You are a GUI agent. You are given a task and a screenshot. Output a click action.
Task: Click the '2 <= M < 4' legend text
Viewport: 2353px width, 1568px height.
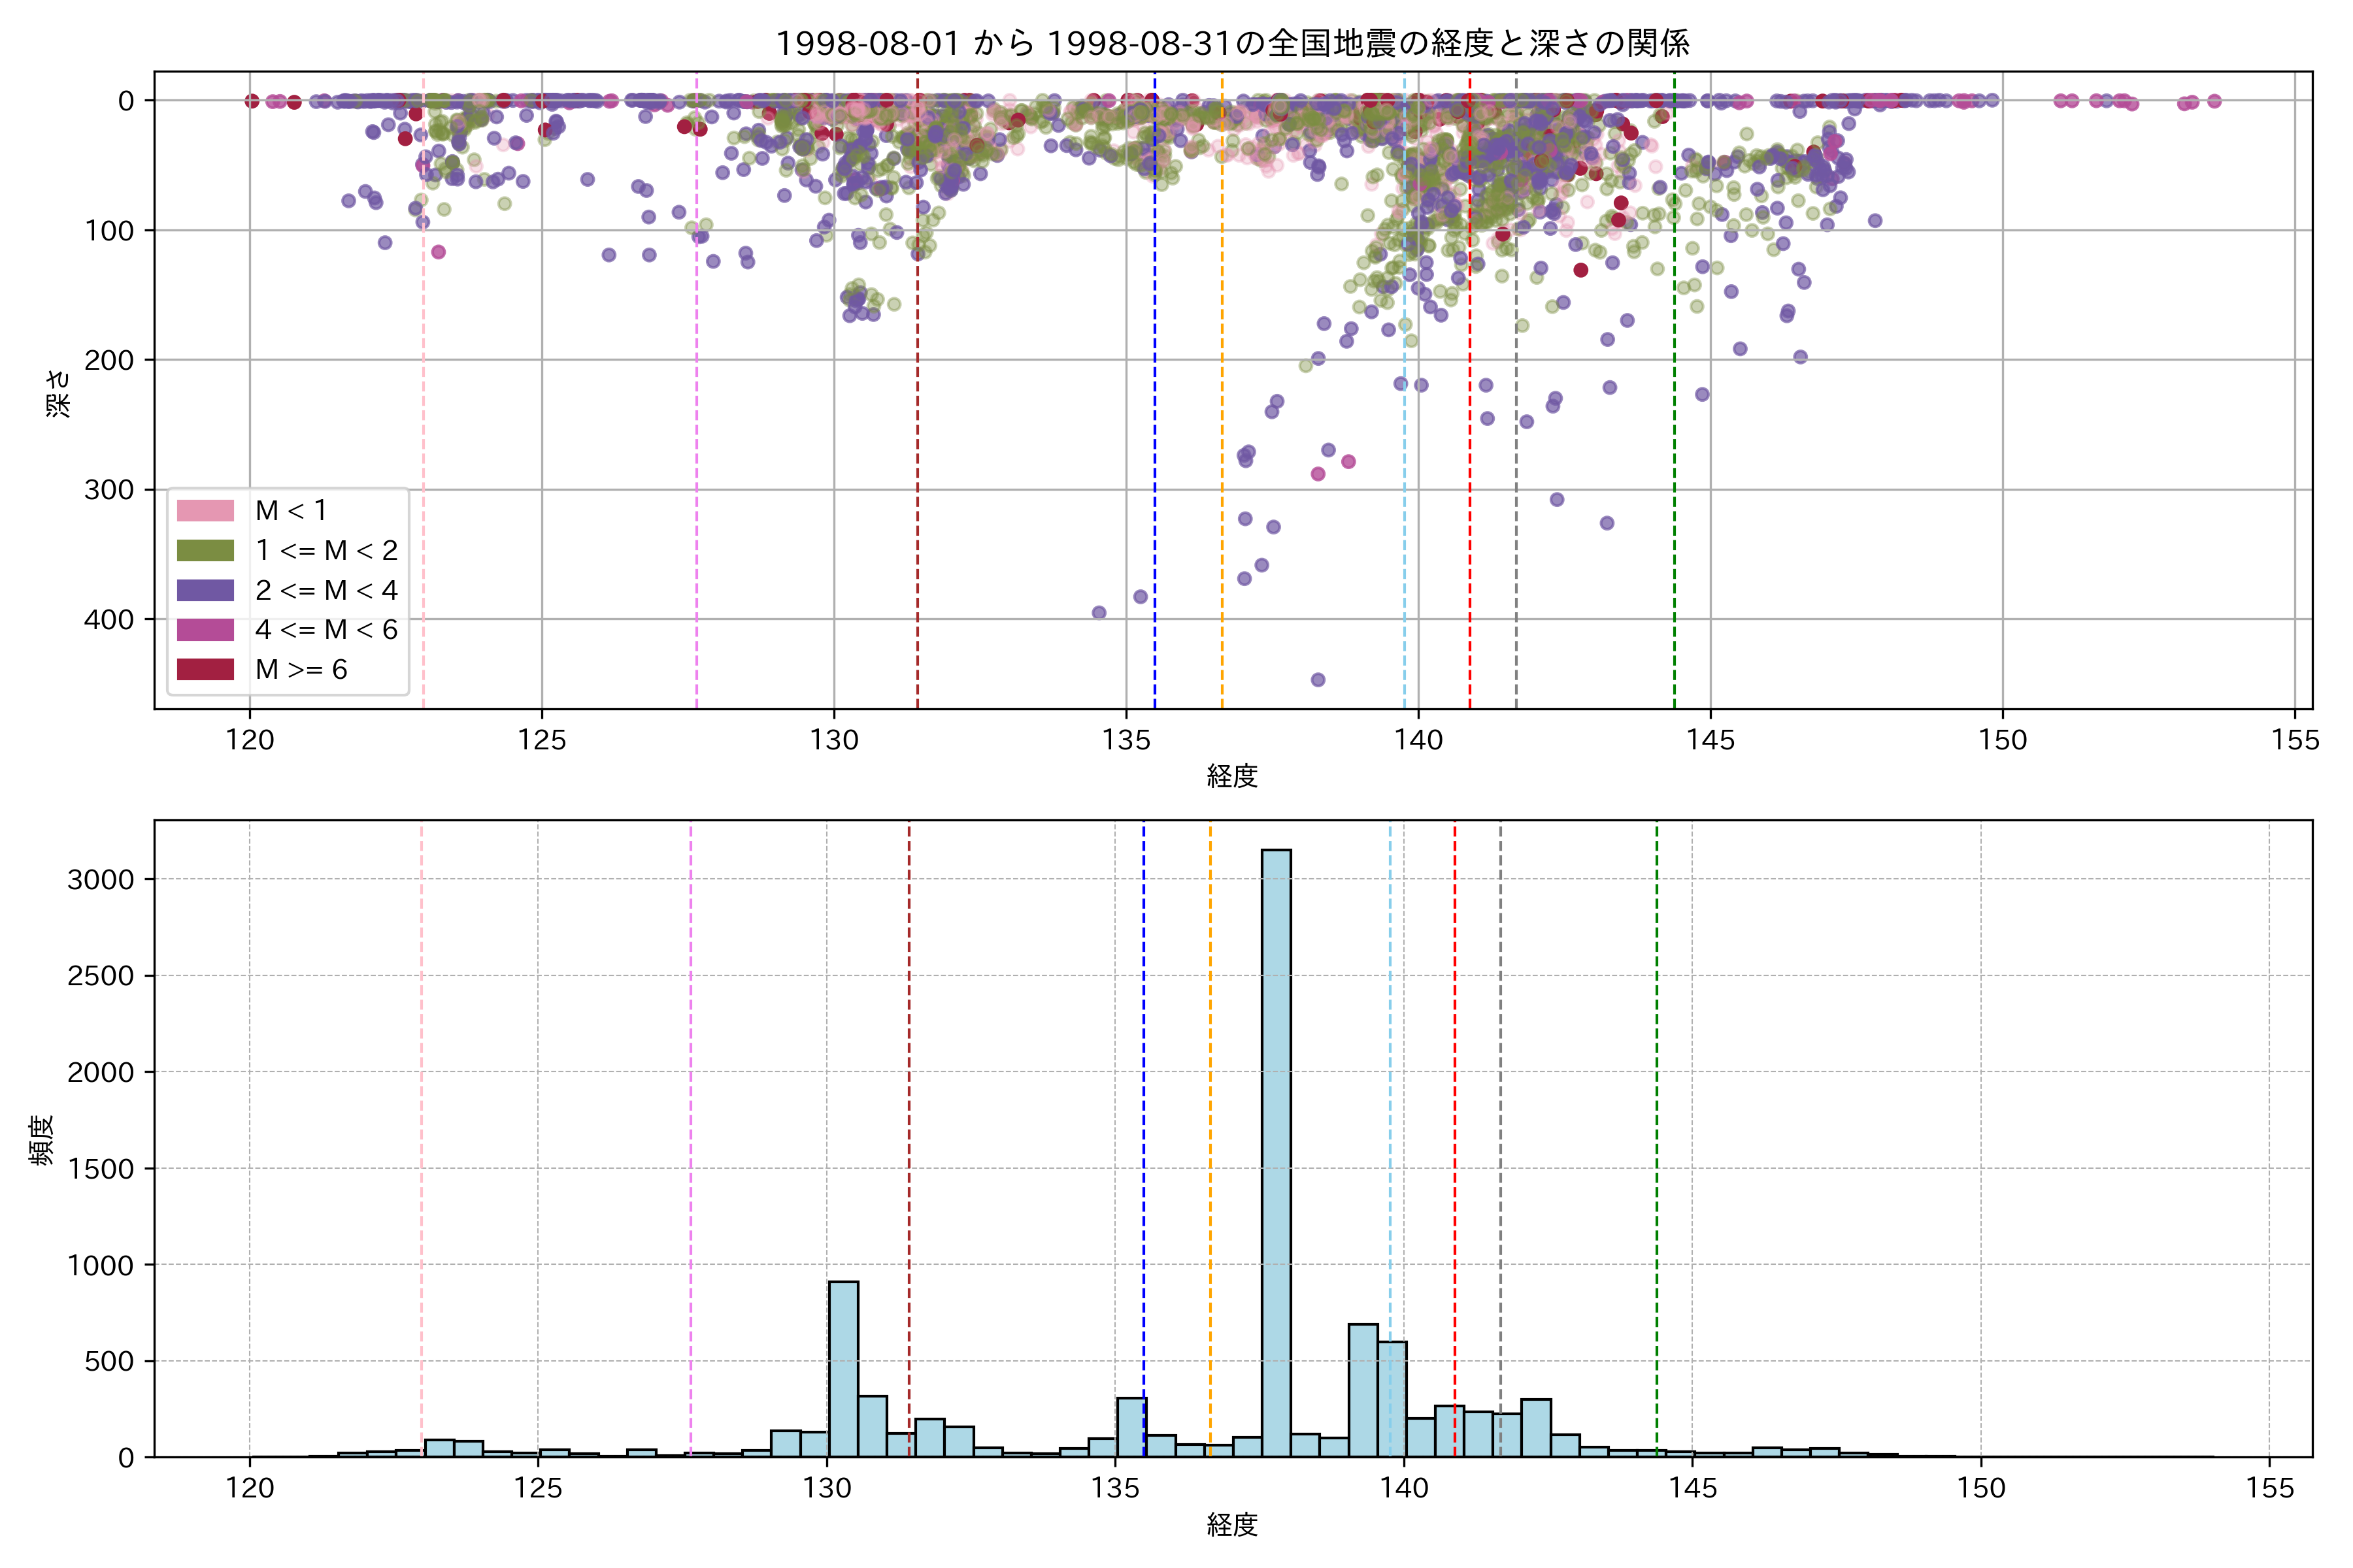pos(326,590)
